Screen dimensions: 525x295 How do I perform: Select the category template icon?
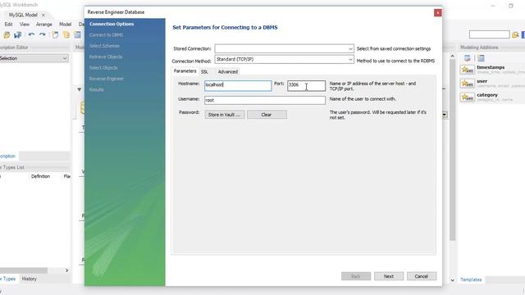[x=467, y=97]
